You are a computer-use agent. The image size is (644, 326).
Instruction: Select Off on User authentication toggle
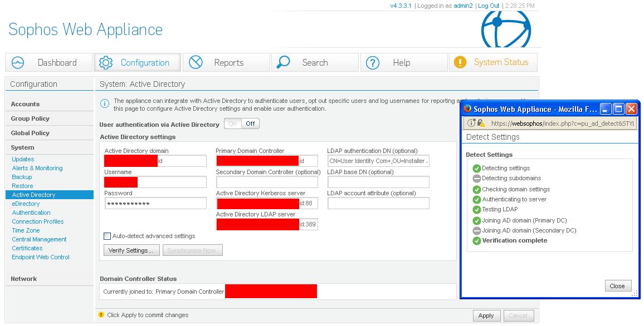(250, 124)
